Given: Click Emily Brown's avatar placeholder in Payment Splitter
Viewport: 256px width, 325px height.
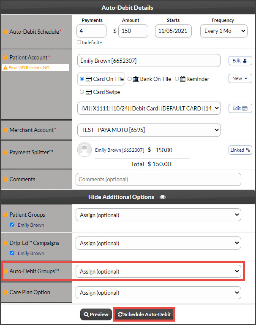Looking at the screenshot, I should (x=84, y=150).
